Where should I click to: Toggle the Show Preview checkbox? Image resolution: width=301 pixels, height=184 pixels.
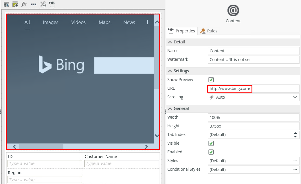click(x=211, y=80)
